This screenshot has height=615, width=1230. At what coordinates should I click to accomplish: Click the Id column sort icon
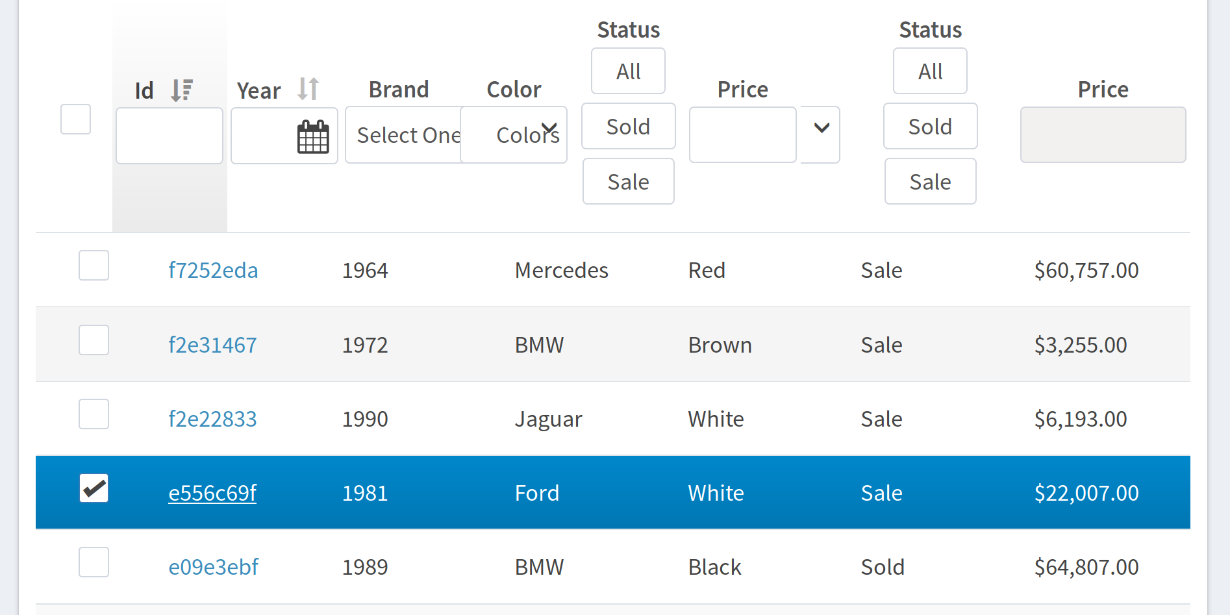point(182,90)
